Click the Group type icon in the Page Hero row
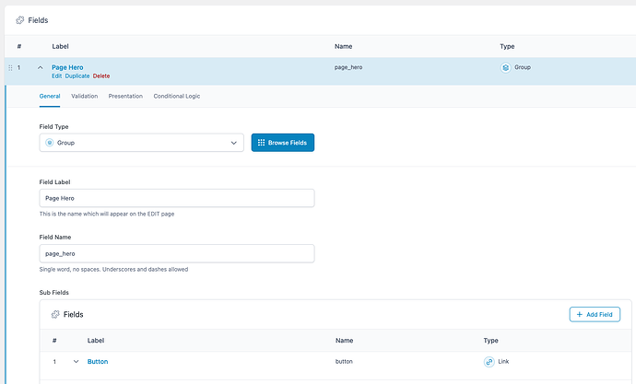The image size is (636, 384). tap(505, 67)
